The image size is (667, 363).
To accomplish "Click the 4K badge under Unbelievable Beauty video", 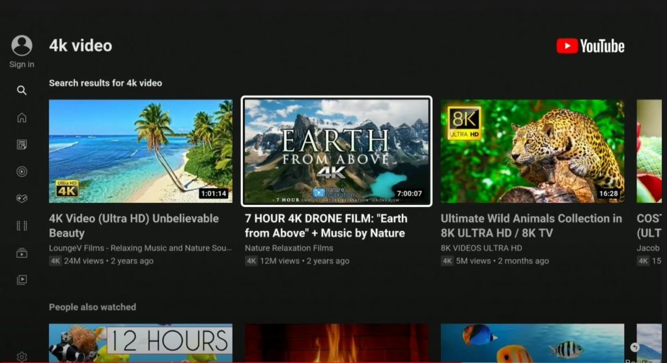I will [55, 261].
